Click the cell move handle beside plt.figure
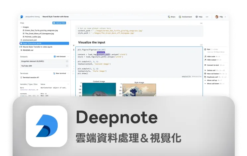This screenshot has height=156, width=247. (x=74, y=50)
